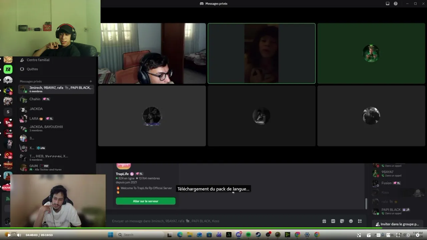
Task: Open Microsoft Edge from the taskbar
Action: coord(180,235)
